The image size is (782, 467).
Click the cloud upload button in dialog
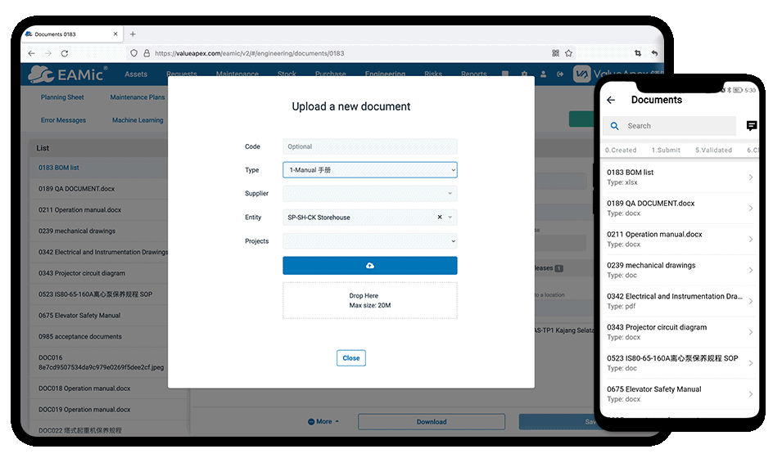(x=369, y=265)
